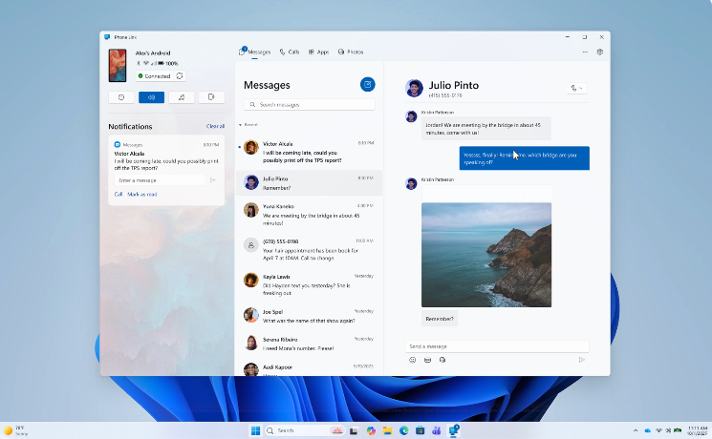
Task: Focus the 'Send a message' input box
Action: [x=497, y=346]
